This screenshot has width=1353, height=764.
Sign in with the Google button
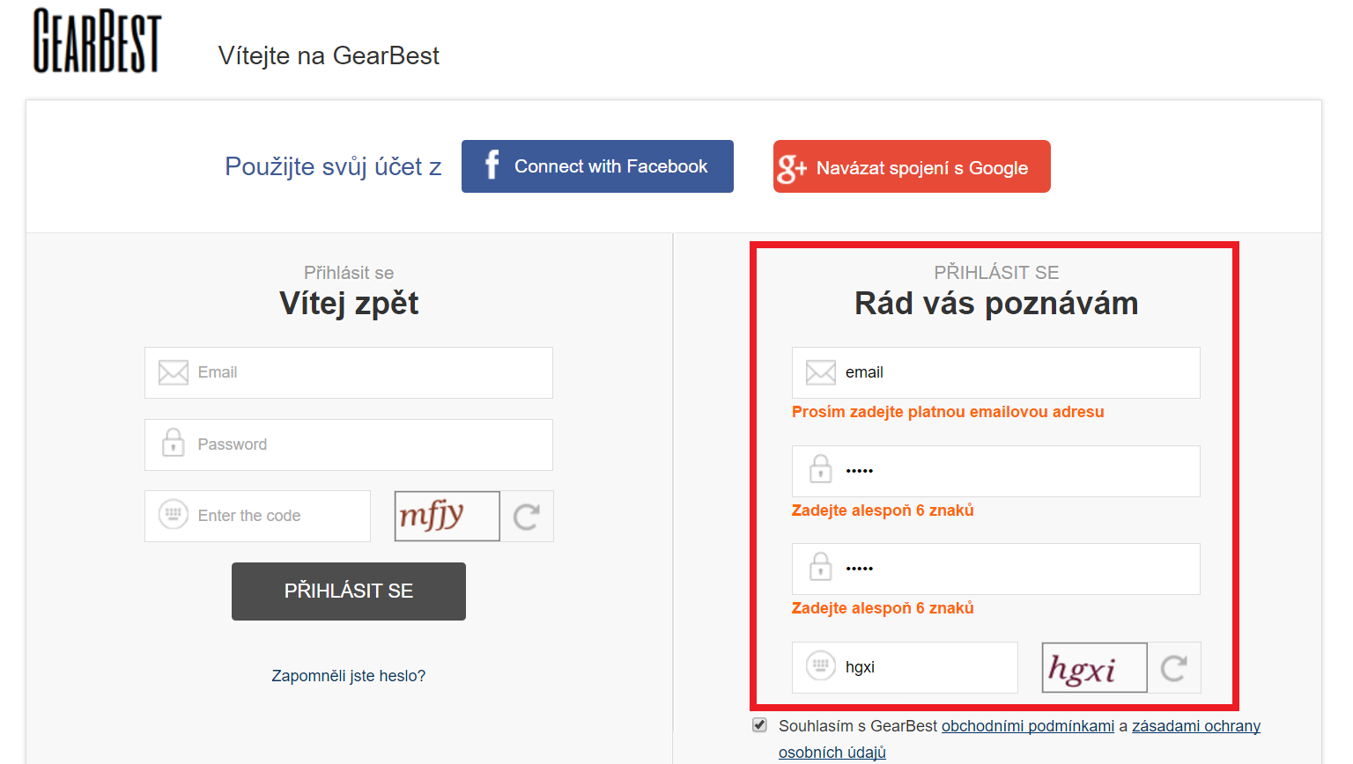[912, 166]
